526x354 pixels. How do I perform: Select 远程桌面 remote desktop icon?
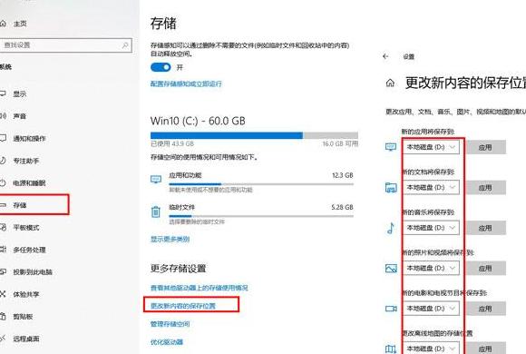click(x=3, y=339)
